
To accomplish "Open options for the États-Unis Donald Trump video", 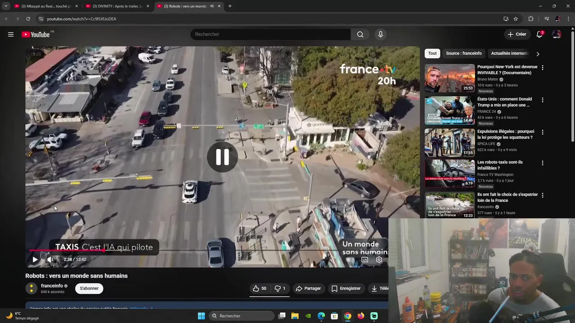I will 542,100.
